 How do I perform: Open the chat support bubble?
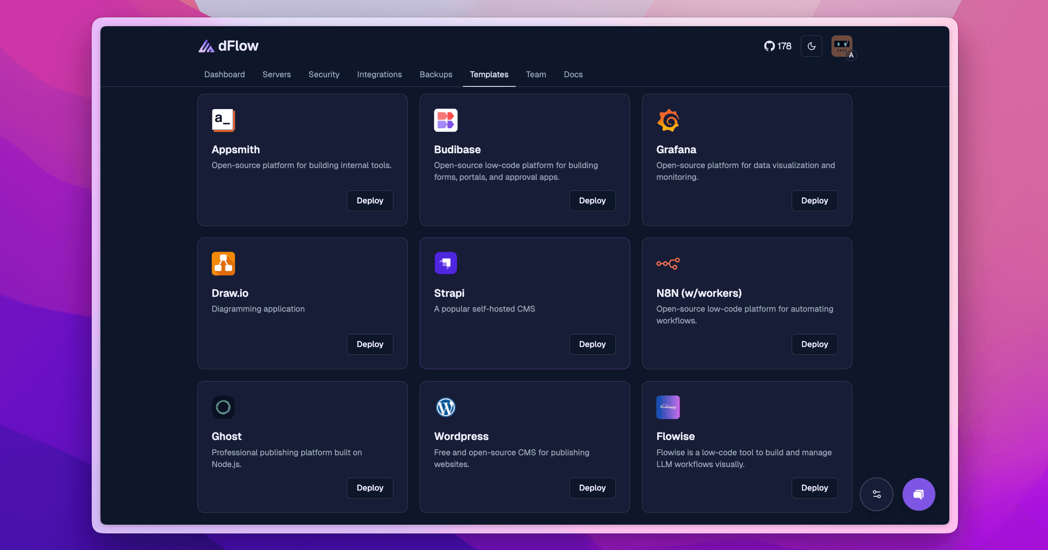click(x=919, y=494)
